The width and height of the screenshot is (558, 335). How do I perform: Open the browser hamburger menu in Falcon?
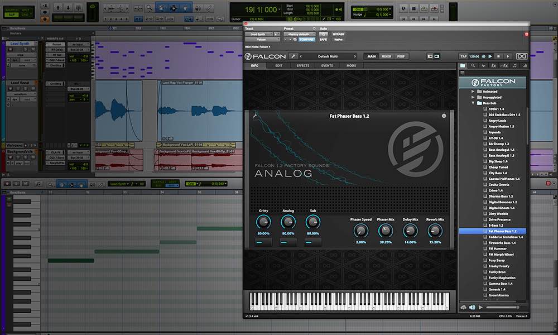(462, 73)
